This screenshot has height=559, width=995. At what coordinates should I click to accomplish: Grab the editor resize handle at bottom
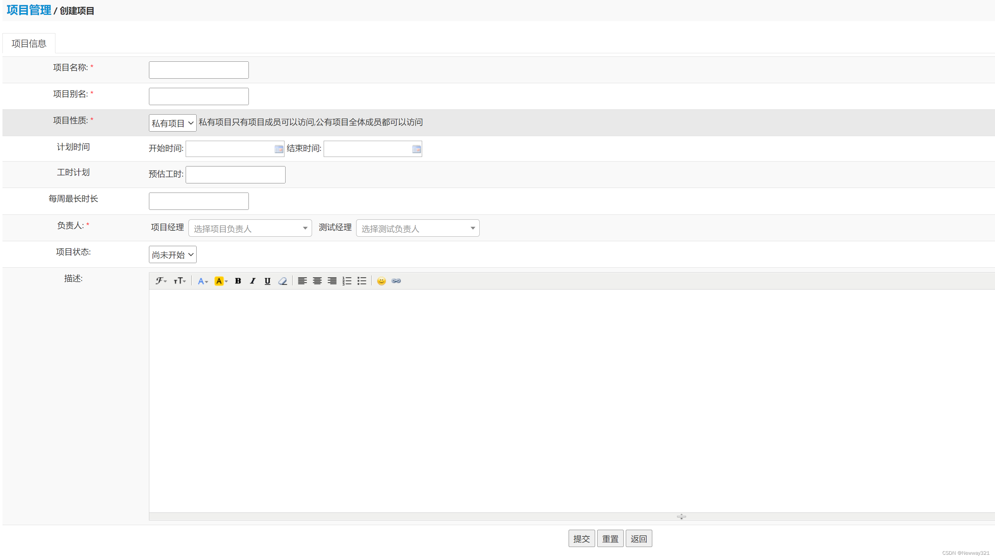[681, 517]
